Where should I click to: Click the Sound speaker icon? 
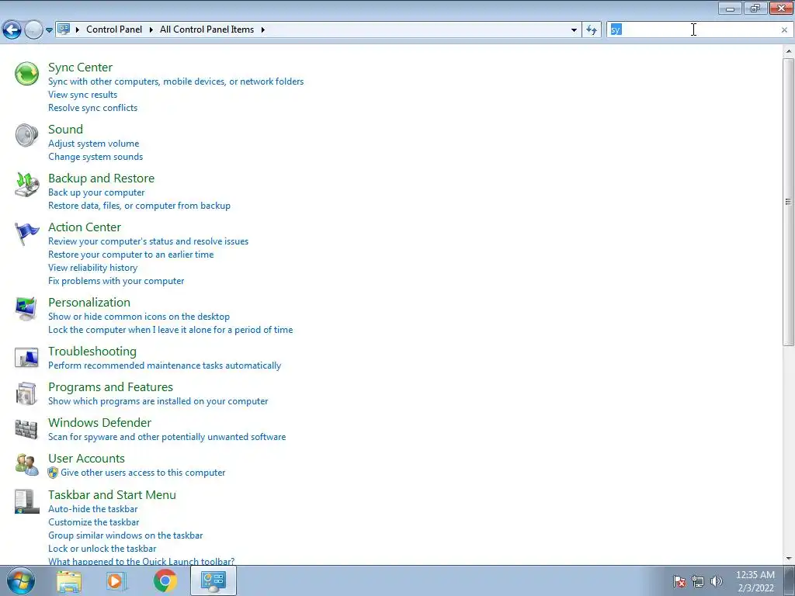[26, 135]
